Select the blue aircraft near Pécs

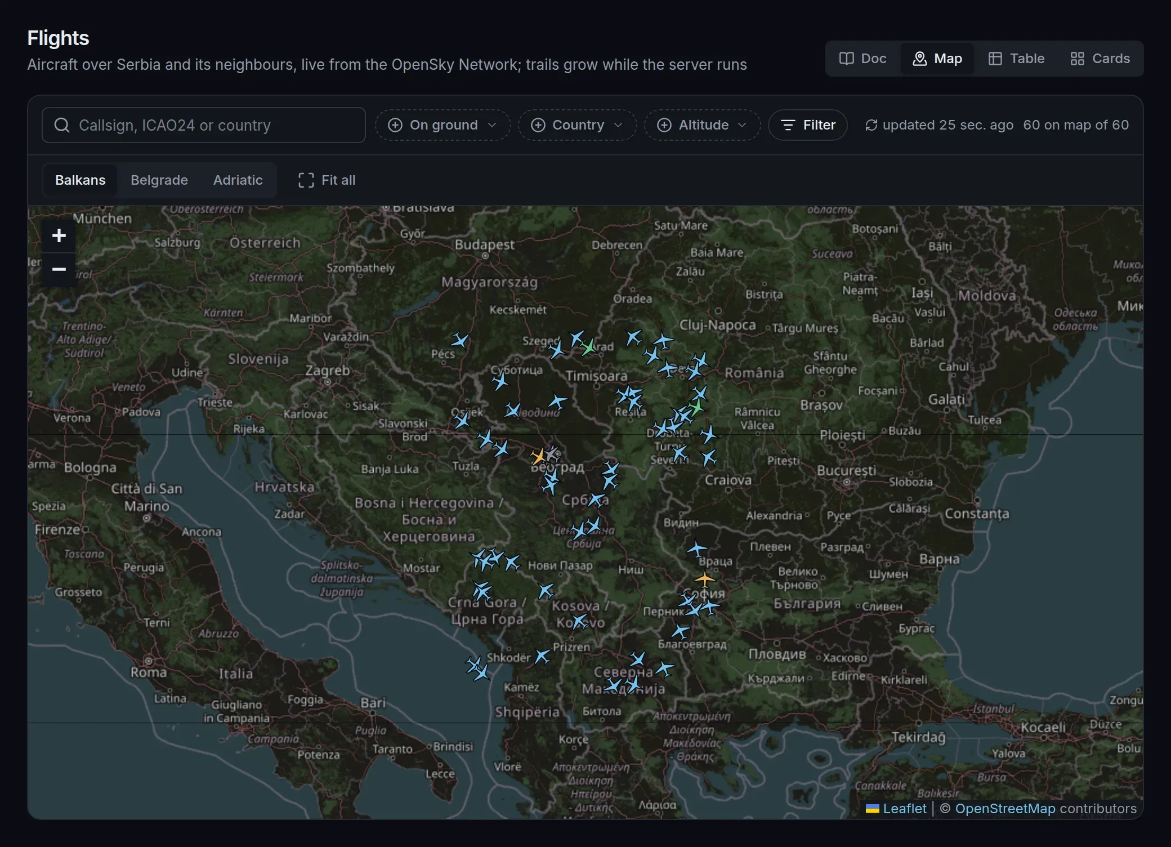(x=460, y=340)
